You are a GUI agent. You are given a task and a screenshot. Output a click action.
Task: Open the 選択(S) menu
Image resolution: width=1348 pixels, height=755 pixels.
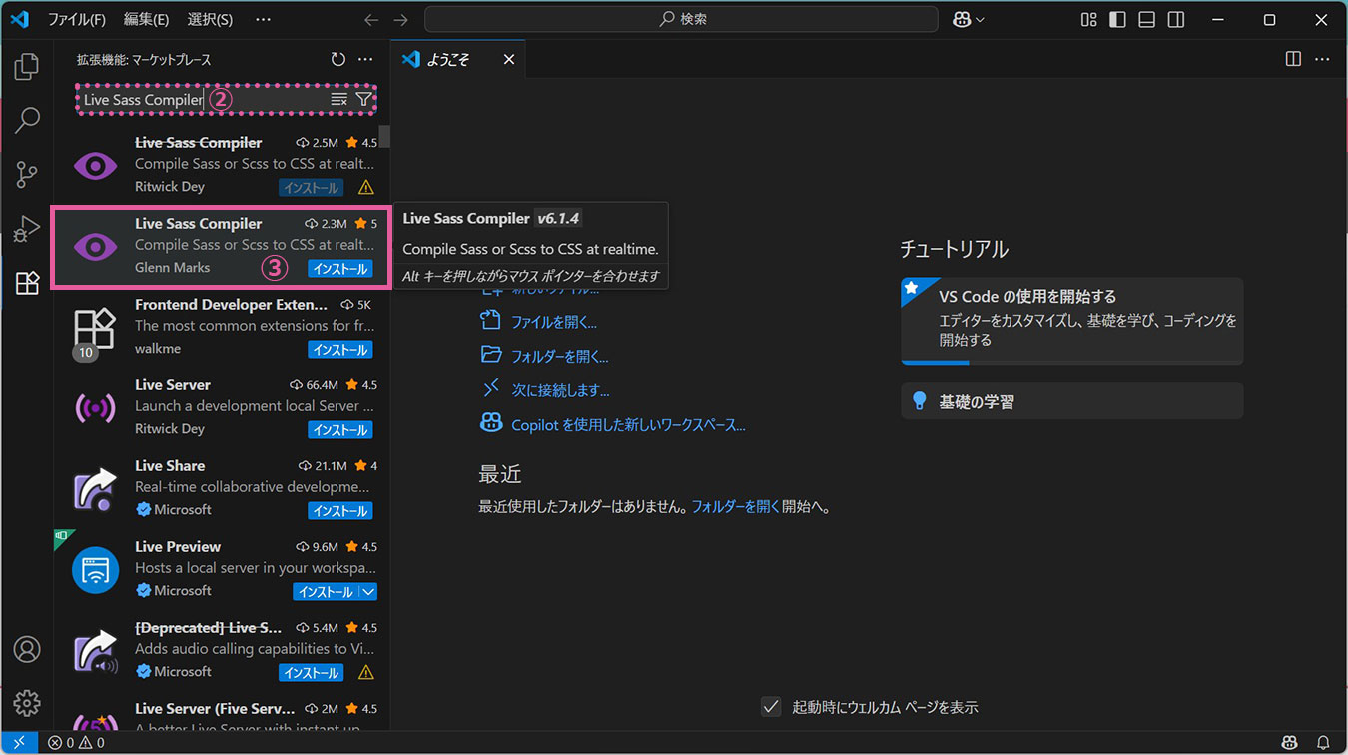210,19
